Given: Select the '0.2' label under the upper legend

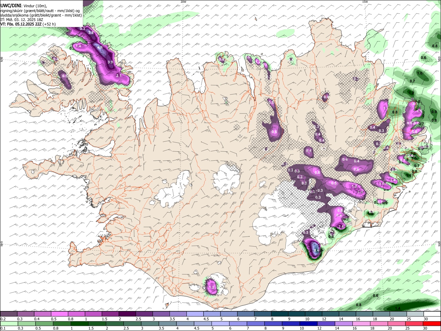Looking at the screenshot, I should (x=3, y=319).
